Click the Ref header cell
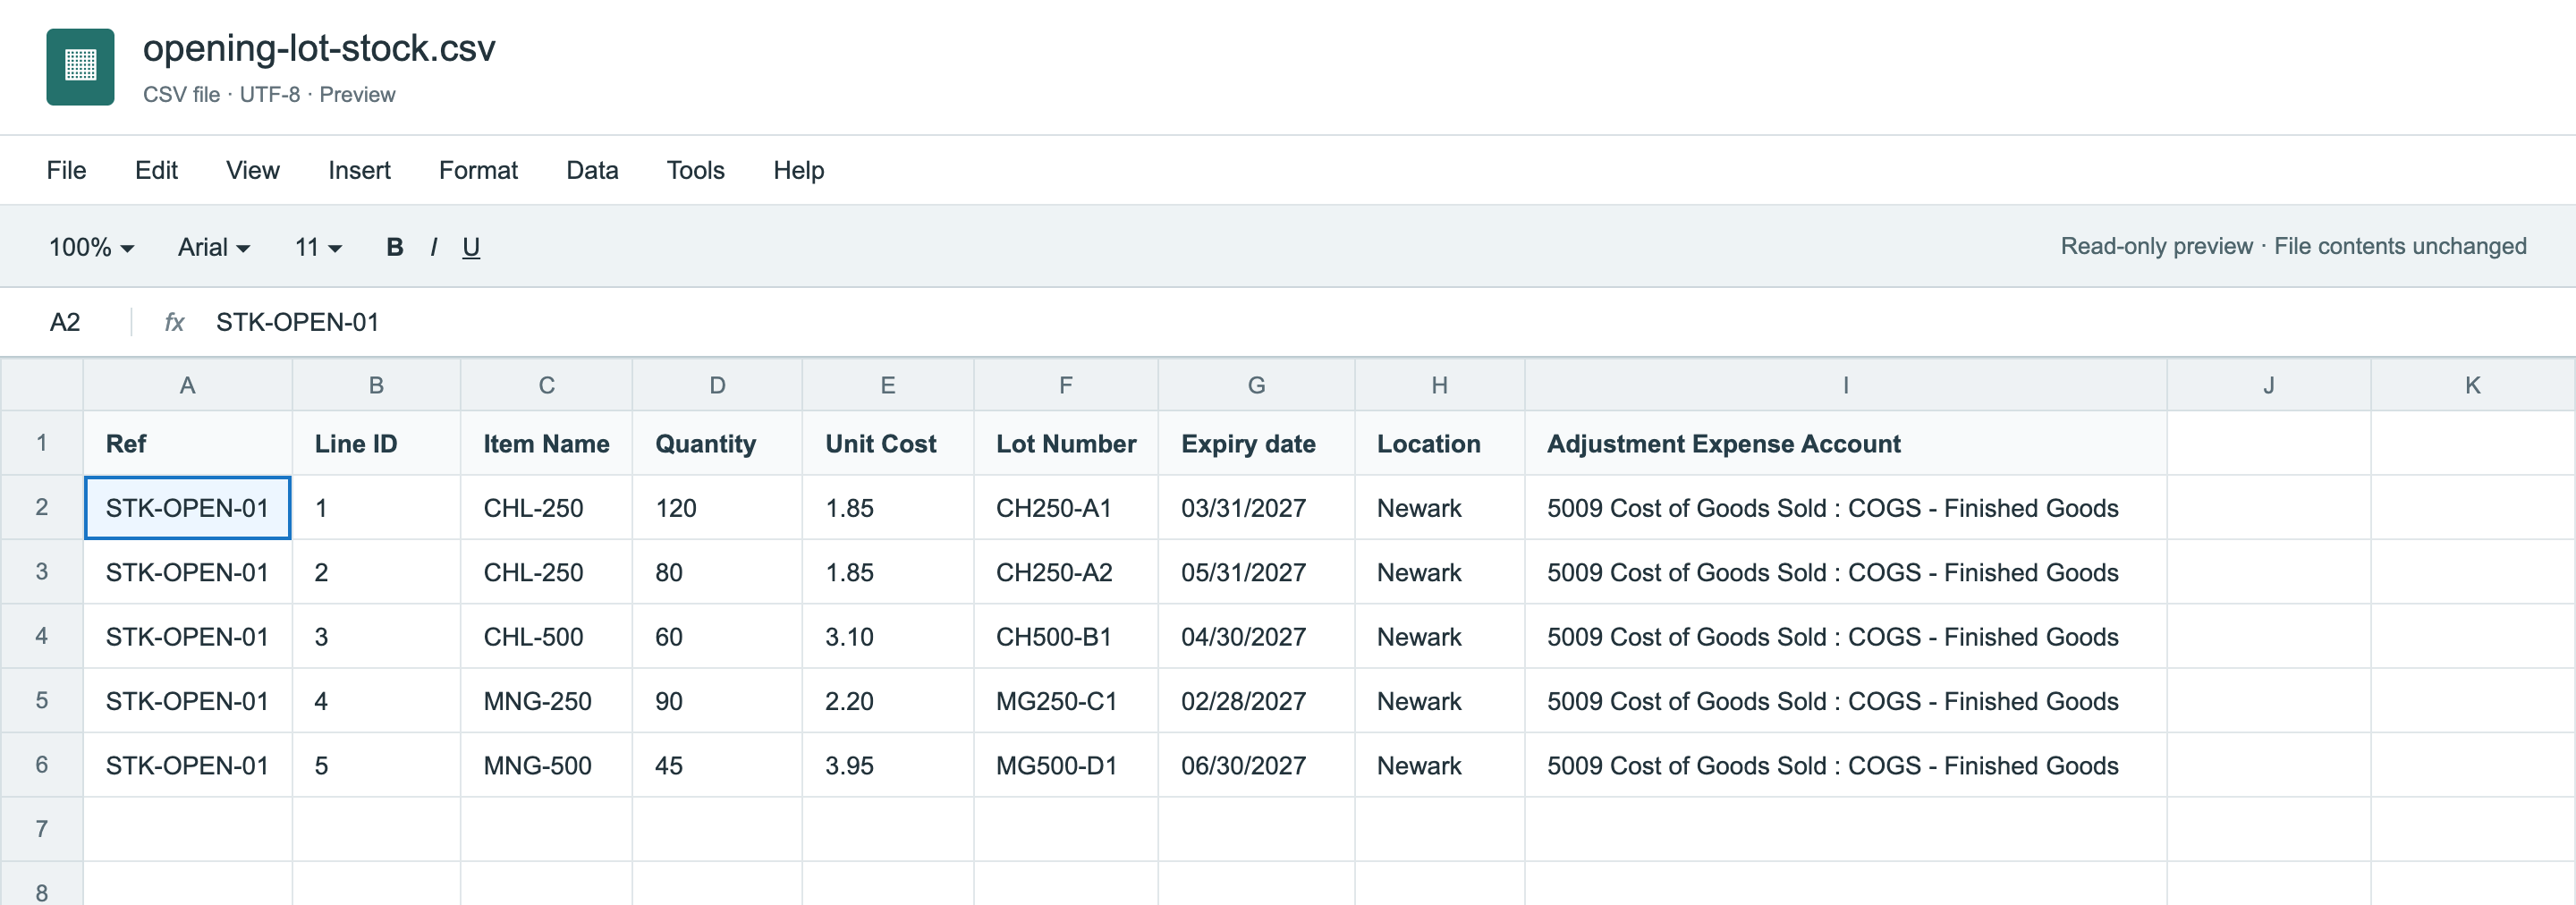2576x905 pixels. [x=187, y=443]
